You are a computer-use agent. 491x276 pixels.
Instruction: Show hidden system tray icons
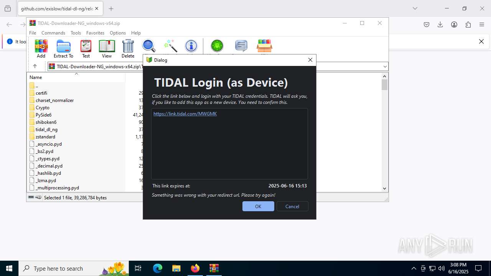tap(414, 268)
